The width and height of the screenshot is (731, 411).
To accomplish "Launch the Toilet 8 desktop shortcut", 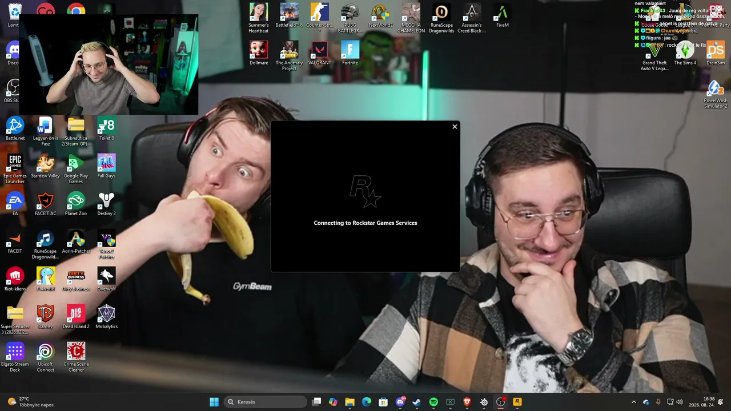I will click(x=106, y=128).
